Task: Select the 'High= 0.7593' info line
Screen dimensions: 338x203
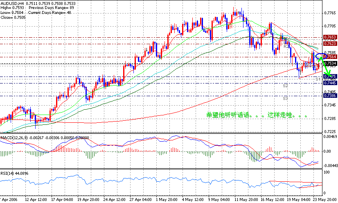Action: coord(13,8)
